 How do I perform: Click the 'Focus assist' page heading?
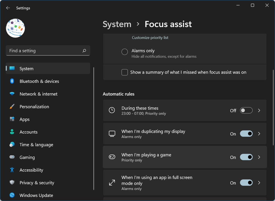168,24
